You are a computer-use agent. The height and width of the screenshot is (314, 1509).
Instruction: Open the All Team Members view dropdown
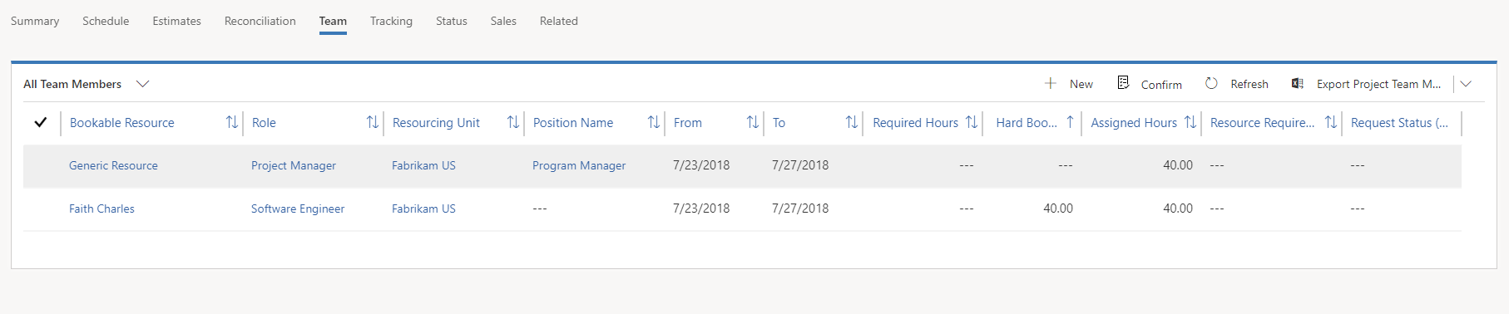click(x=142, y=84)
